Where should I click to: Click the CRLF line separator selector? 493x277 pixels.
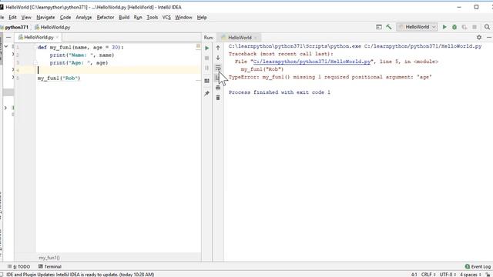click(428, 275)
